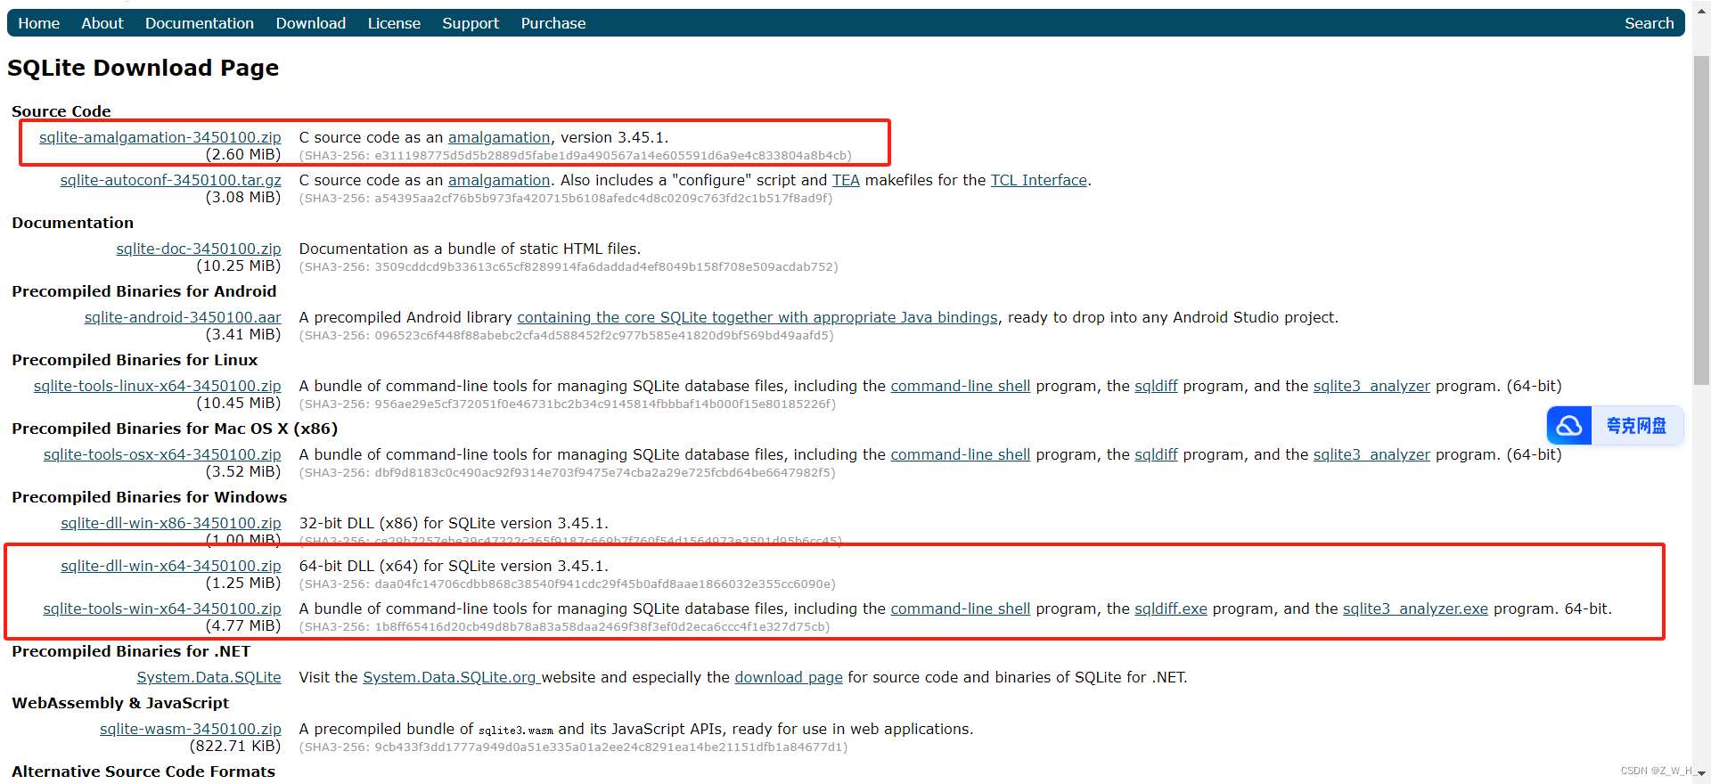Image resolution: width=1711 pixels, height=784 pixels.
Task: Open the amalgamation link in the autoconf row
Action: coord(499,180)
